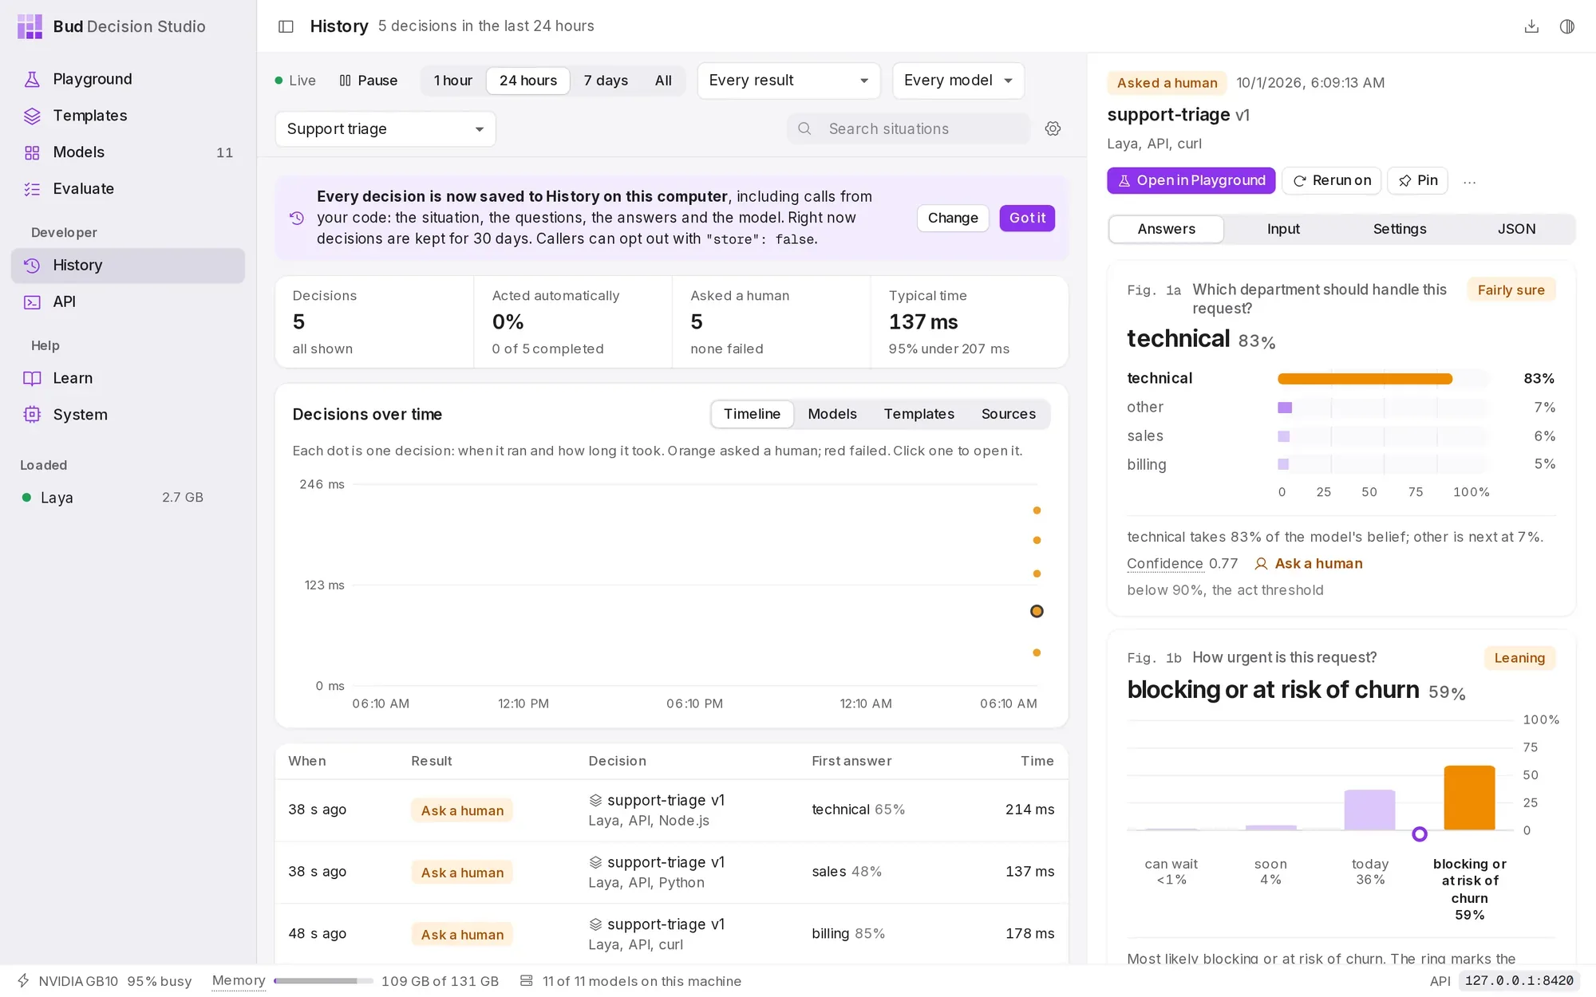This screenshot has height=997, width=1596.
Task: Toggle the Live indicator
Action: [295, 81]
